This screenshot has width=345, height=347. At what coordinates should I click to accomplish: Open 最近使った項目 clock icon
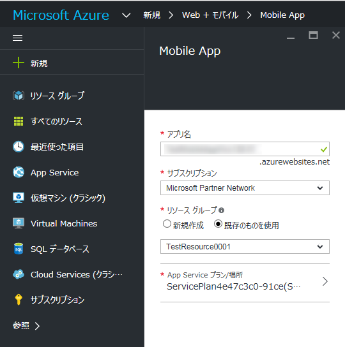point(19,147)
